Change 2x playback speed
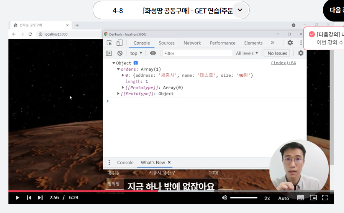This screenshot has width=344, height=213. [267, 198]
